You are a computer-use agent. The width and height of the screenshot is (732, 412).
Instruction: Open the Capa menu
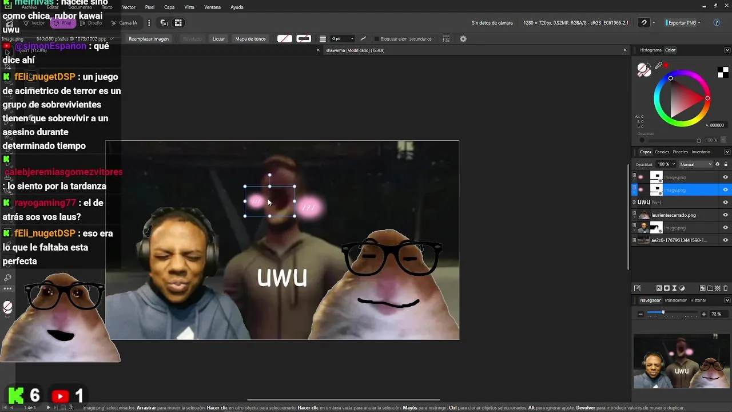pos(169,7)
